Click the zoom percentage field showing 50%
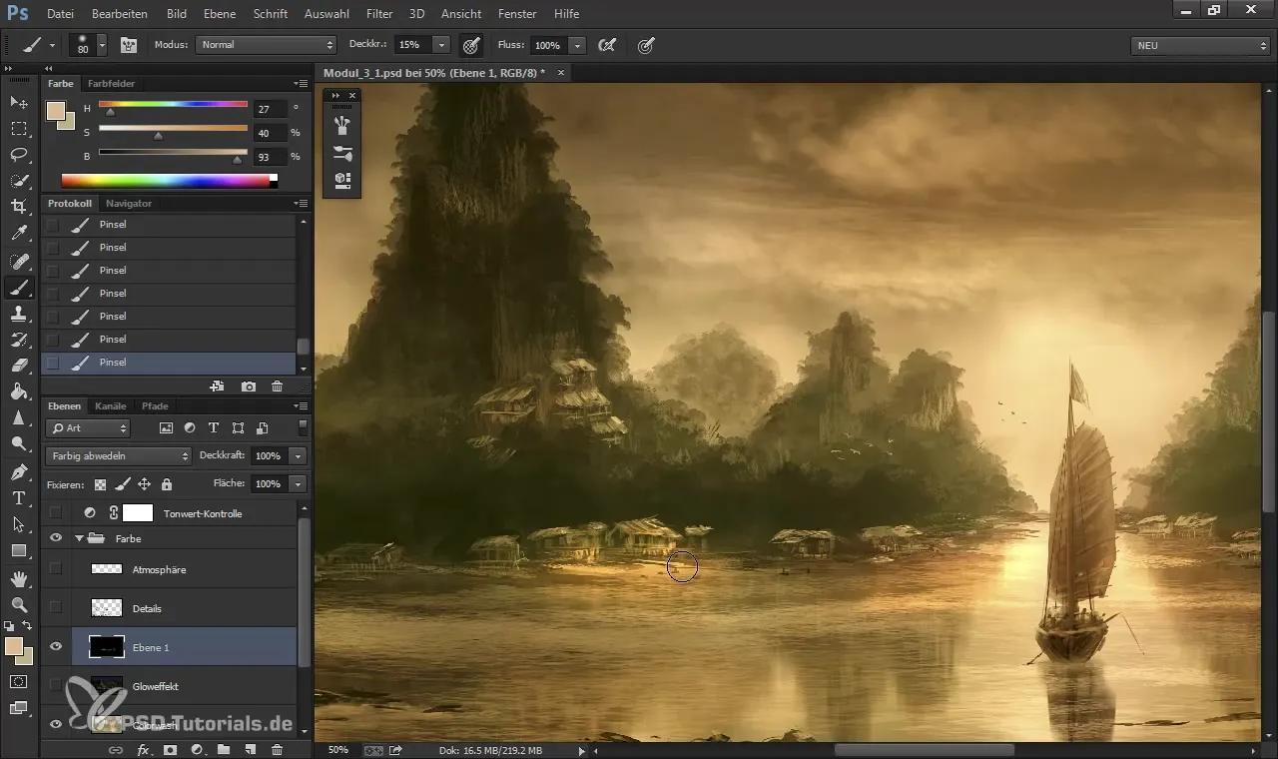Image resolution: width=1278 pixels, height=759 pixels. [x=338, y=749]
